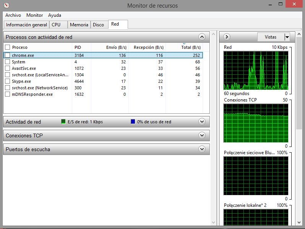Click graphs pane scrollbar up arrow
This screenshot has height=229, width=305.
point(299,34)
